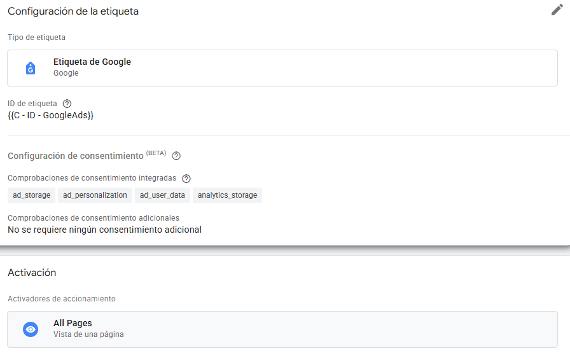Screen dimensions: 570x358
Task: Click the analytics_storage consent chip
Action: (227, 195)
